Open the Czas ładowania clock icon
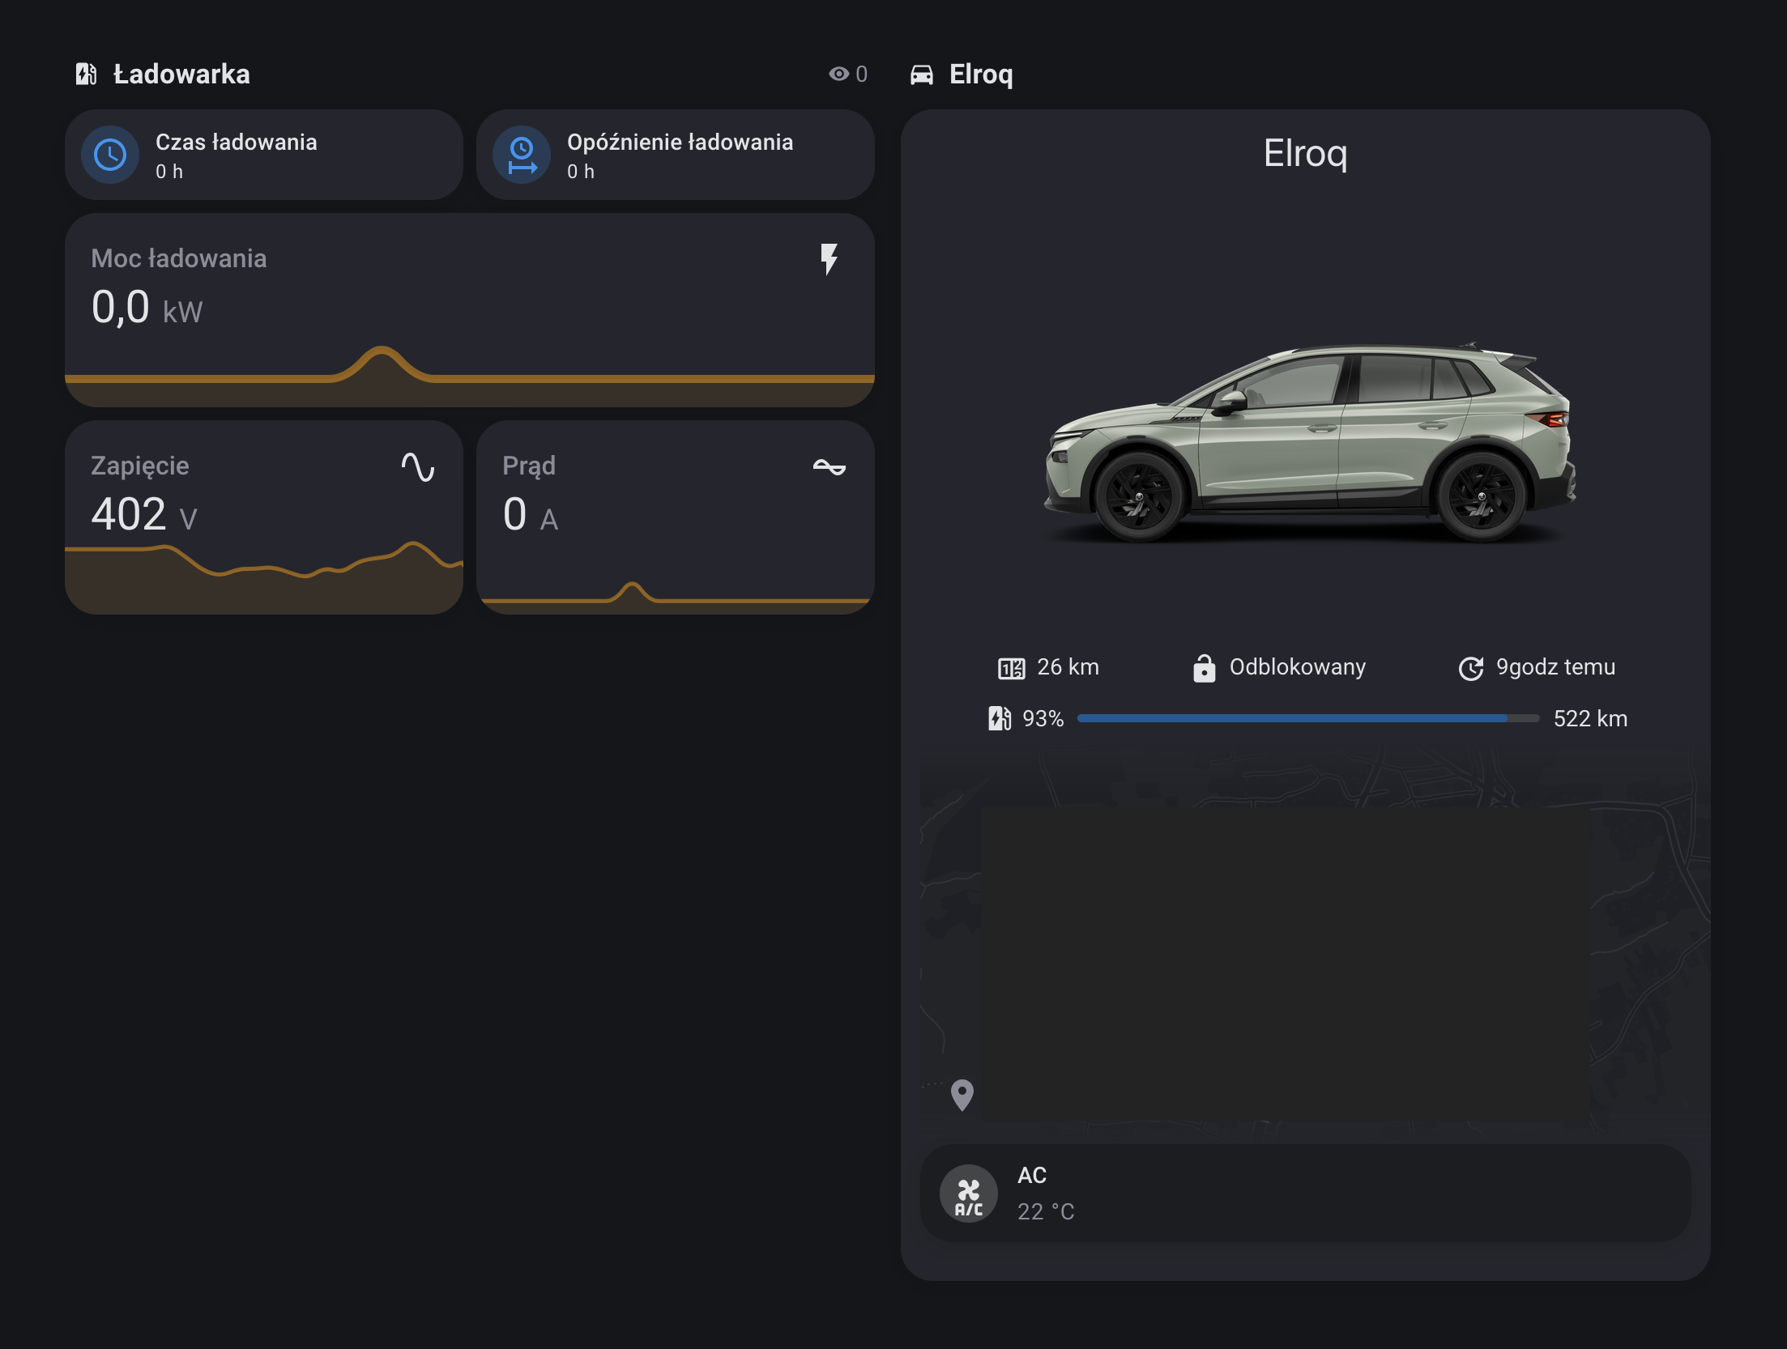 click(x=110, y=155)
